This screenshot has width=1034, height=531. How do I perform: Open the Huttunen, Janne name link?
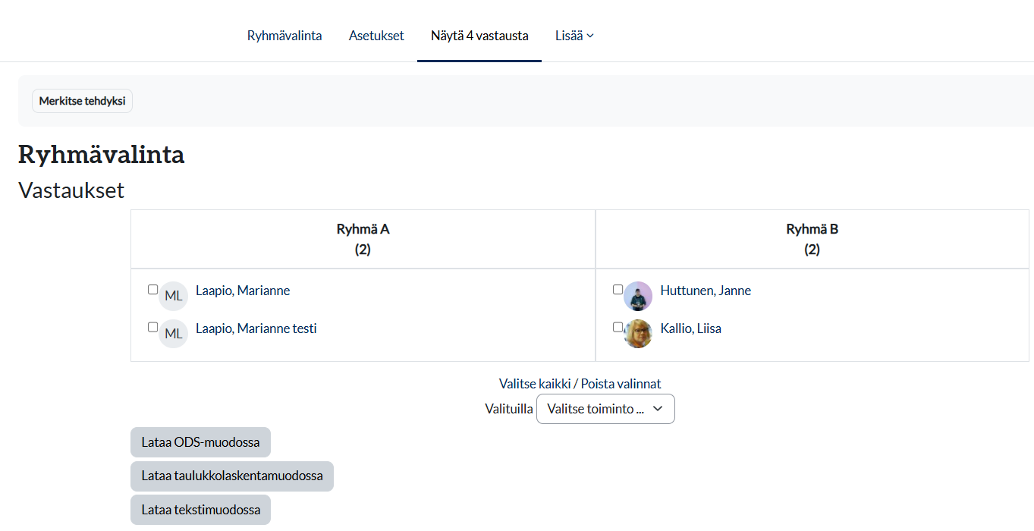706,291
